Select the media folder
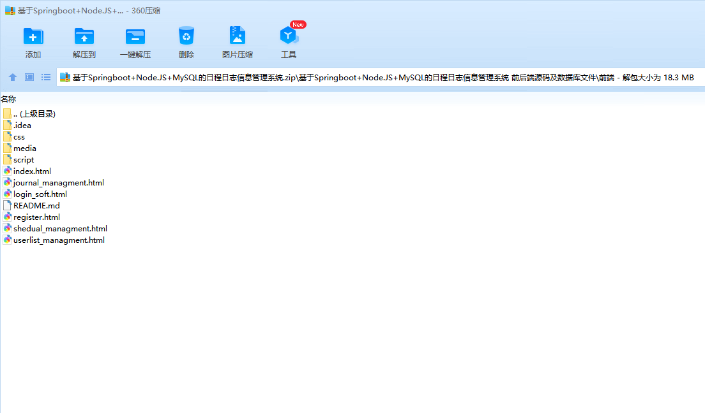 tap(20, 148)
